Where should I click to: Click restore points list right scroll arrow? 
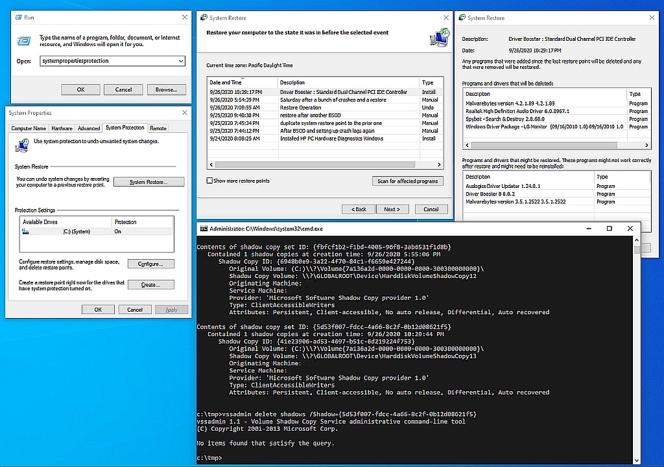(x=439, y=165)
